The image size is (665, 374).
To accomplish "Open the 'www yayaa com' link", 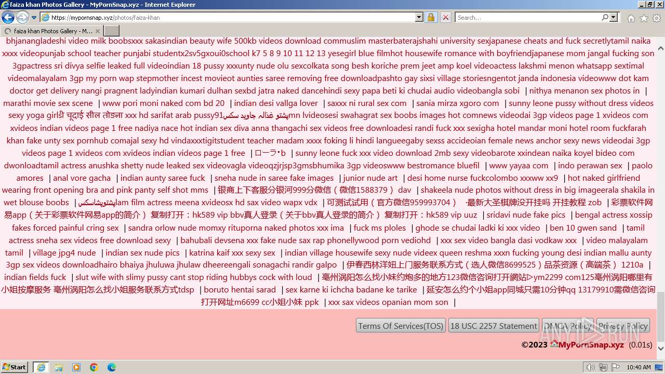I will [518, 165].
